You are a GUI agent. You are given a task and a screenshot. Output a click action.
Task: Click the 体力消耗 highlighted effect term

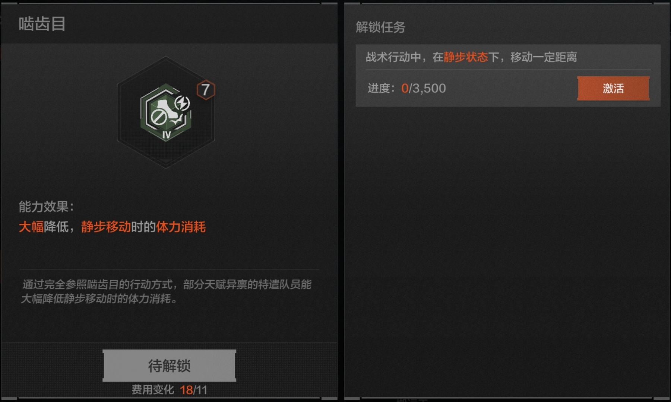[x=181, y=227]
